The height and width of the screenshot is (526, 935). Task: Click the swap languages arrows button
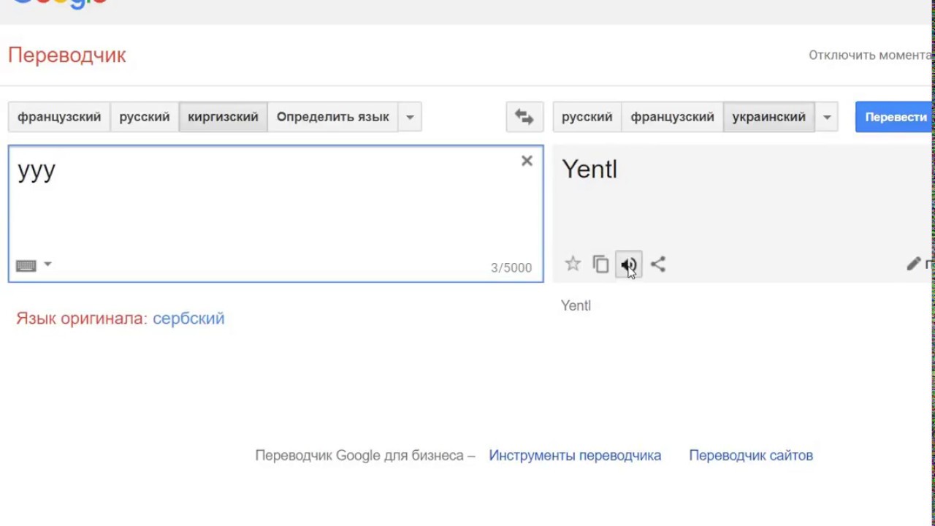pos(524,117)
